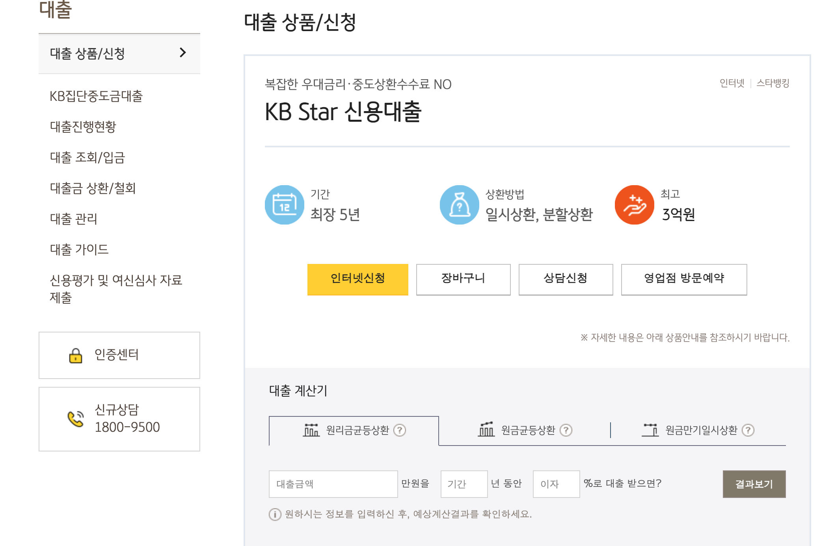Expand the 대출 상품/신청 chevron arrow
The height and width of the screenshot is (546, 834).
[x=182, y=52]
